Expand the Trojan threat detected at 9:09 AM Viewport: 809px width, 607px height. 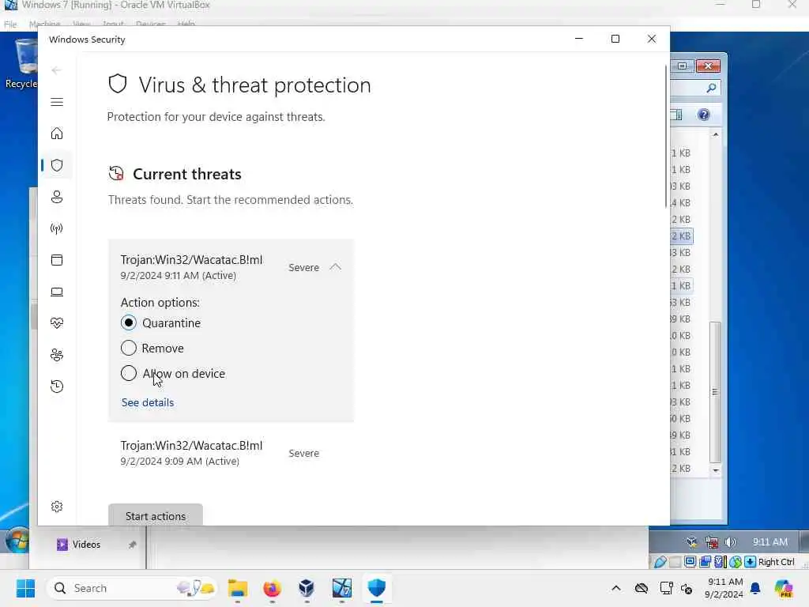pos(231,453)
